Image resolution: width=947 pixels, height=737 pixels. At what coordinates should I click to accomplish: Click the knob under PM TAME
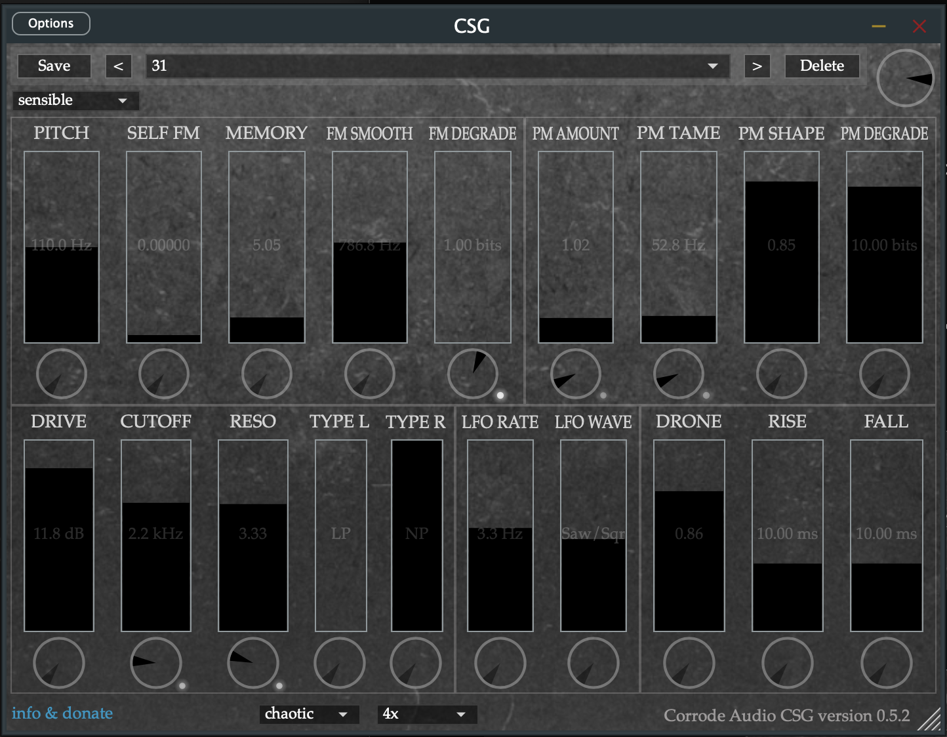678,374
